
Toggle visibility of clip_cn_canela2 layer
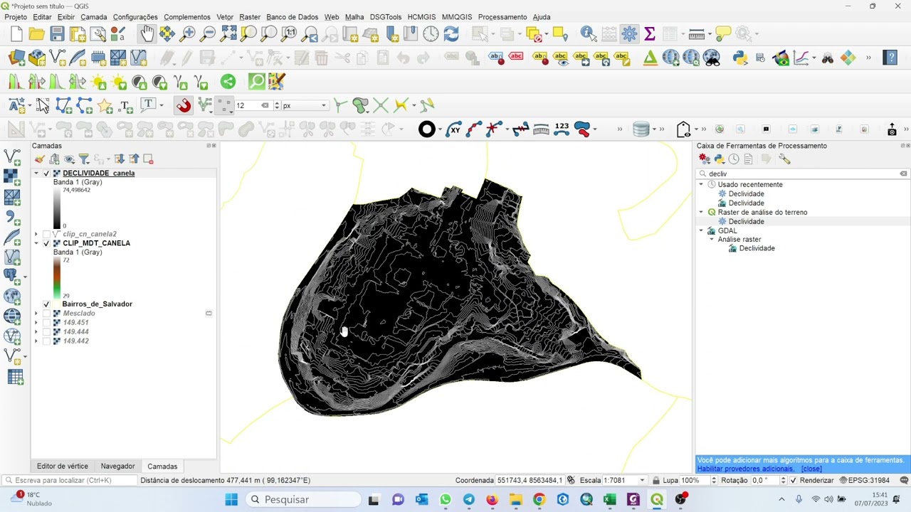point(47,234)
